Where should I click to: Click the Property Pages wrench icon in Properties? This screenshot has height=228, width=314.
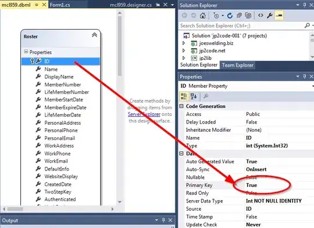206,96
